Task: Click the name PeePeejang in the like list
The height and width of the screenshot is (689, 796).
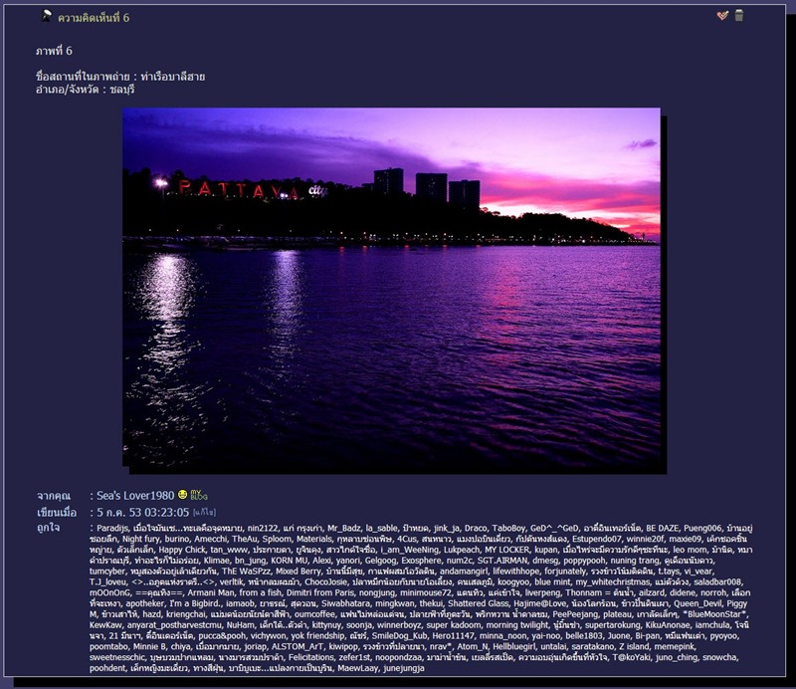Action: (x=575, y=613)
